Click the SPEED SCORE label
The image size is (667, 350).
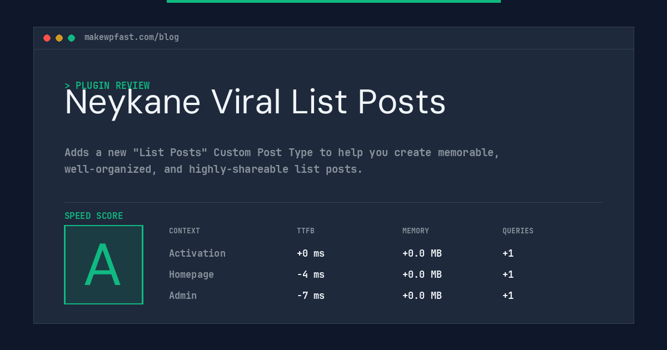(94, 216)
